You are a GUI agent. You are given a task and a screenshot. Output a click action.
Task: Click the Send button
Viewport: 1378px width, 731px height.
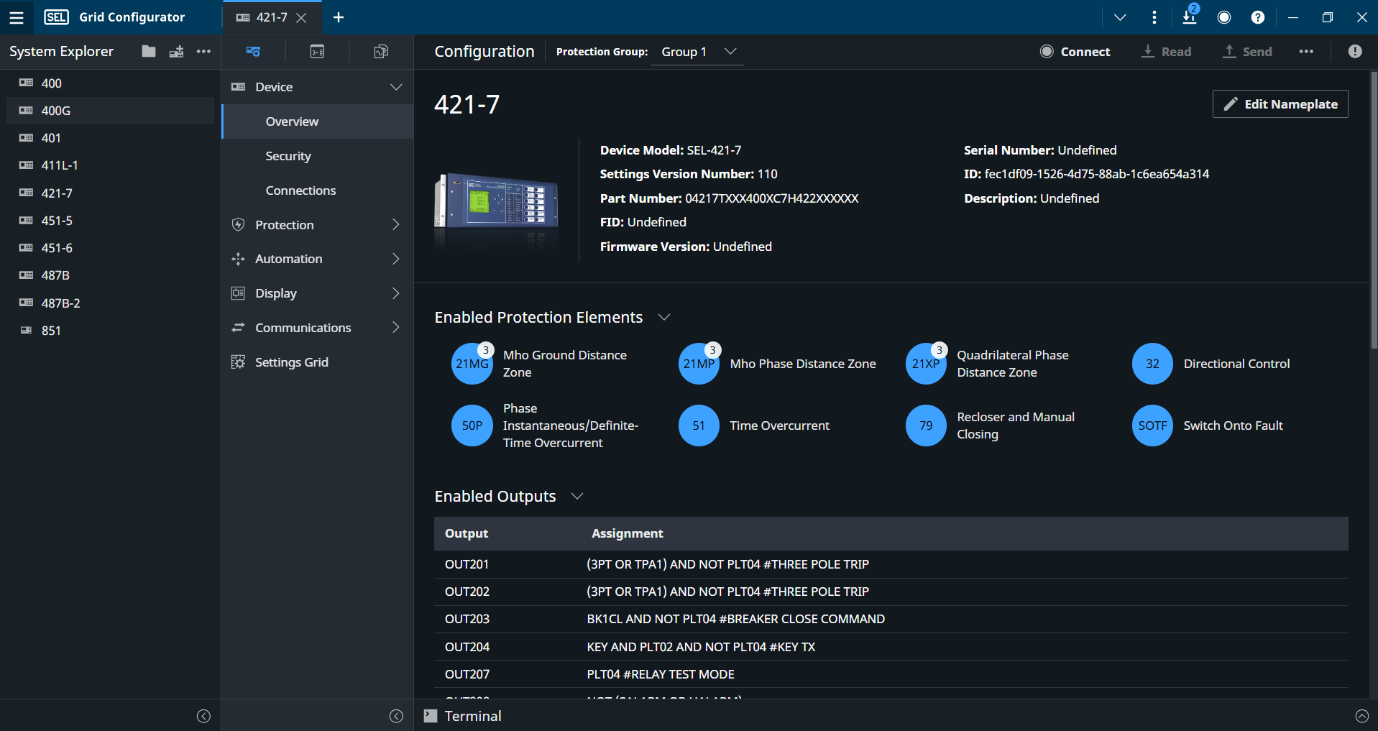[x=1247, y=52]
